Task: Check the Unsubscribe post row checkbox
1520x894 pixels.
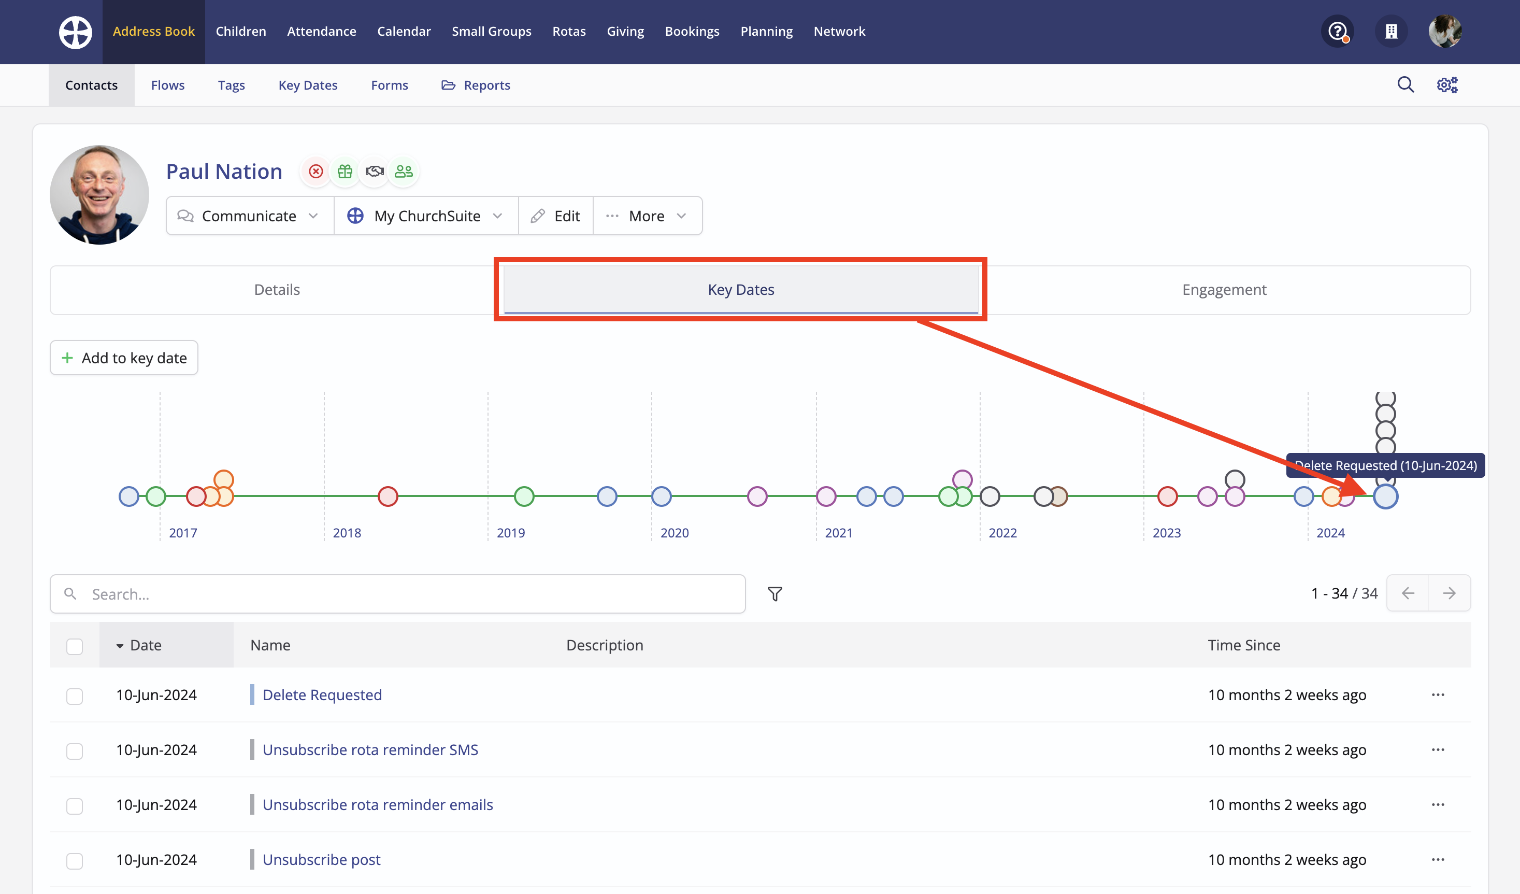Action: pyautogui.click(x=74, y=861)
